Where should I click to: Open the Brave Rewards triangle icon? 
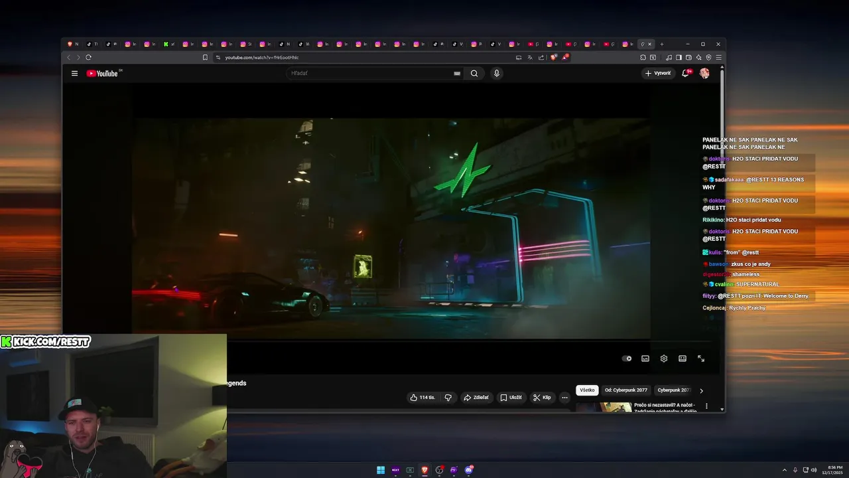pos(565,58)
